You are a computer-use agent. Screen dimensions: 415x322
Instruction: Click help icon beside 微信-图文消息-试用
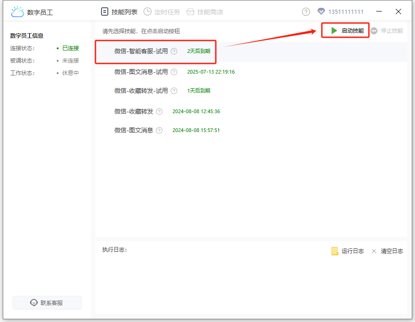click(x=174, y=72)
